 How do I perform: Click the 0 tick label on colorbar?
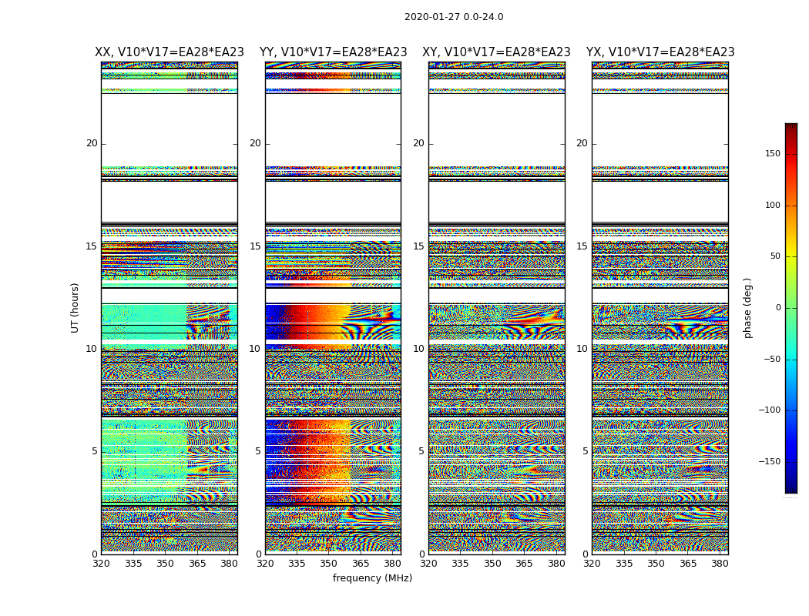coord(778,308)
